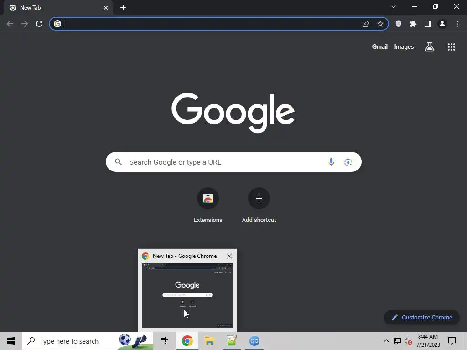
Task: Open the clock showing 8:44 AM
Action: point(428,341)
